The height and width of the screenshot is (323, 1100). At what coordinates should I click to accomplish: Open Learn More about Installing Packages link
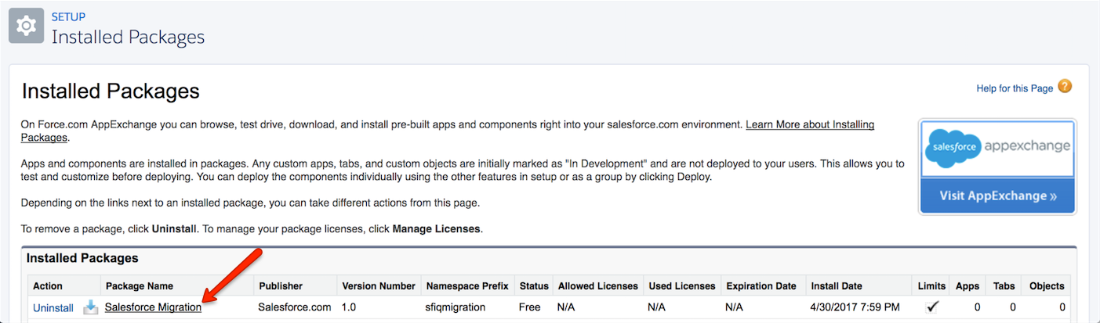click(448, 131)
